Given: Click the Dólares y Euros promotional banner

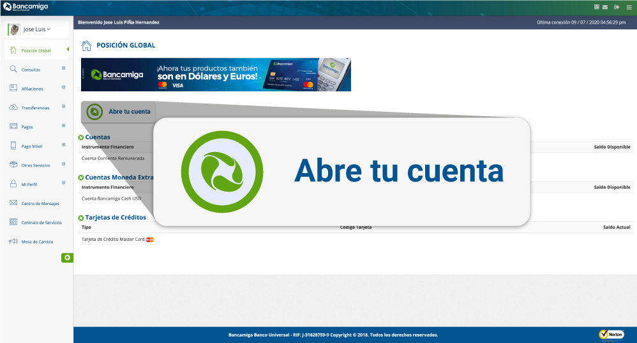Looking at the screenshot, I should [216, 74].
